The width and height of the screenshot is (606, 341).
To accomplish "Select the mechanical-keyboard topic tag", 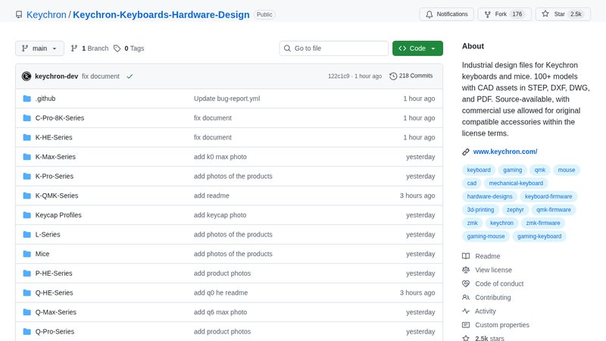I will tap(515, 183).
